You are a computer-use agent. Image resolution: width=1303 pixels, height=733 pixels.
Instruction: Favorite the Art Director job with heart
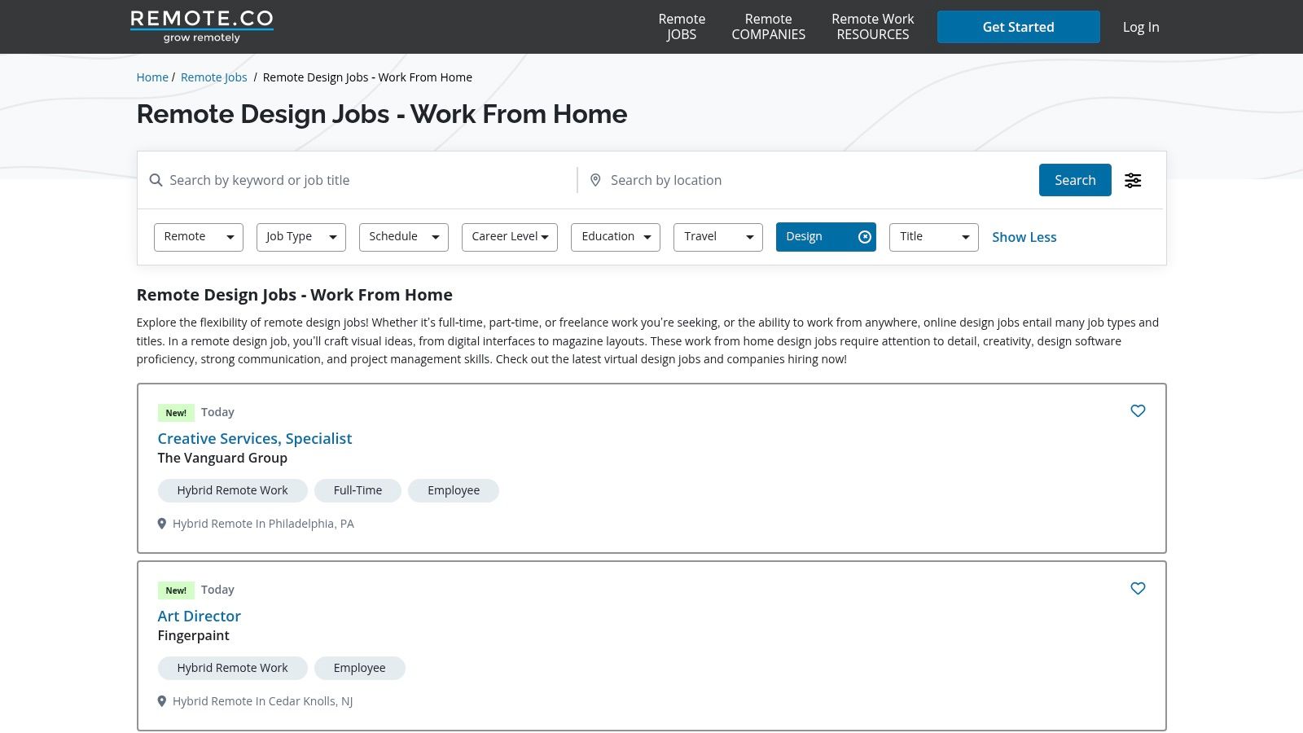(x=1138, y=589)
